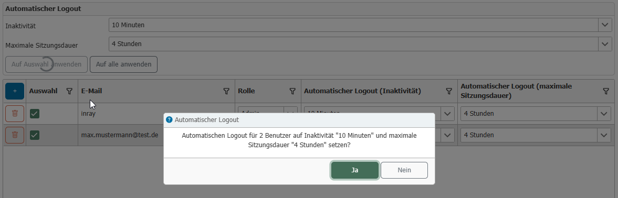Open the Inaktivität dropdown showing 10 Minuten
The height and width of the screenshot is (198, 618).
[360, 25]
